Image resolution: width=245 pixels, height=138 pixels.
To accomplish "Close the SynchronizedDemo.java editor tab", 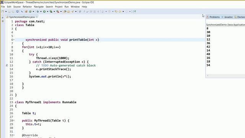I will click(x=37, y=17).
